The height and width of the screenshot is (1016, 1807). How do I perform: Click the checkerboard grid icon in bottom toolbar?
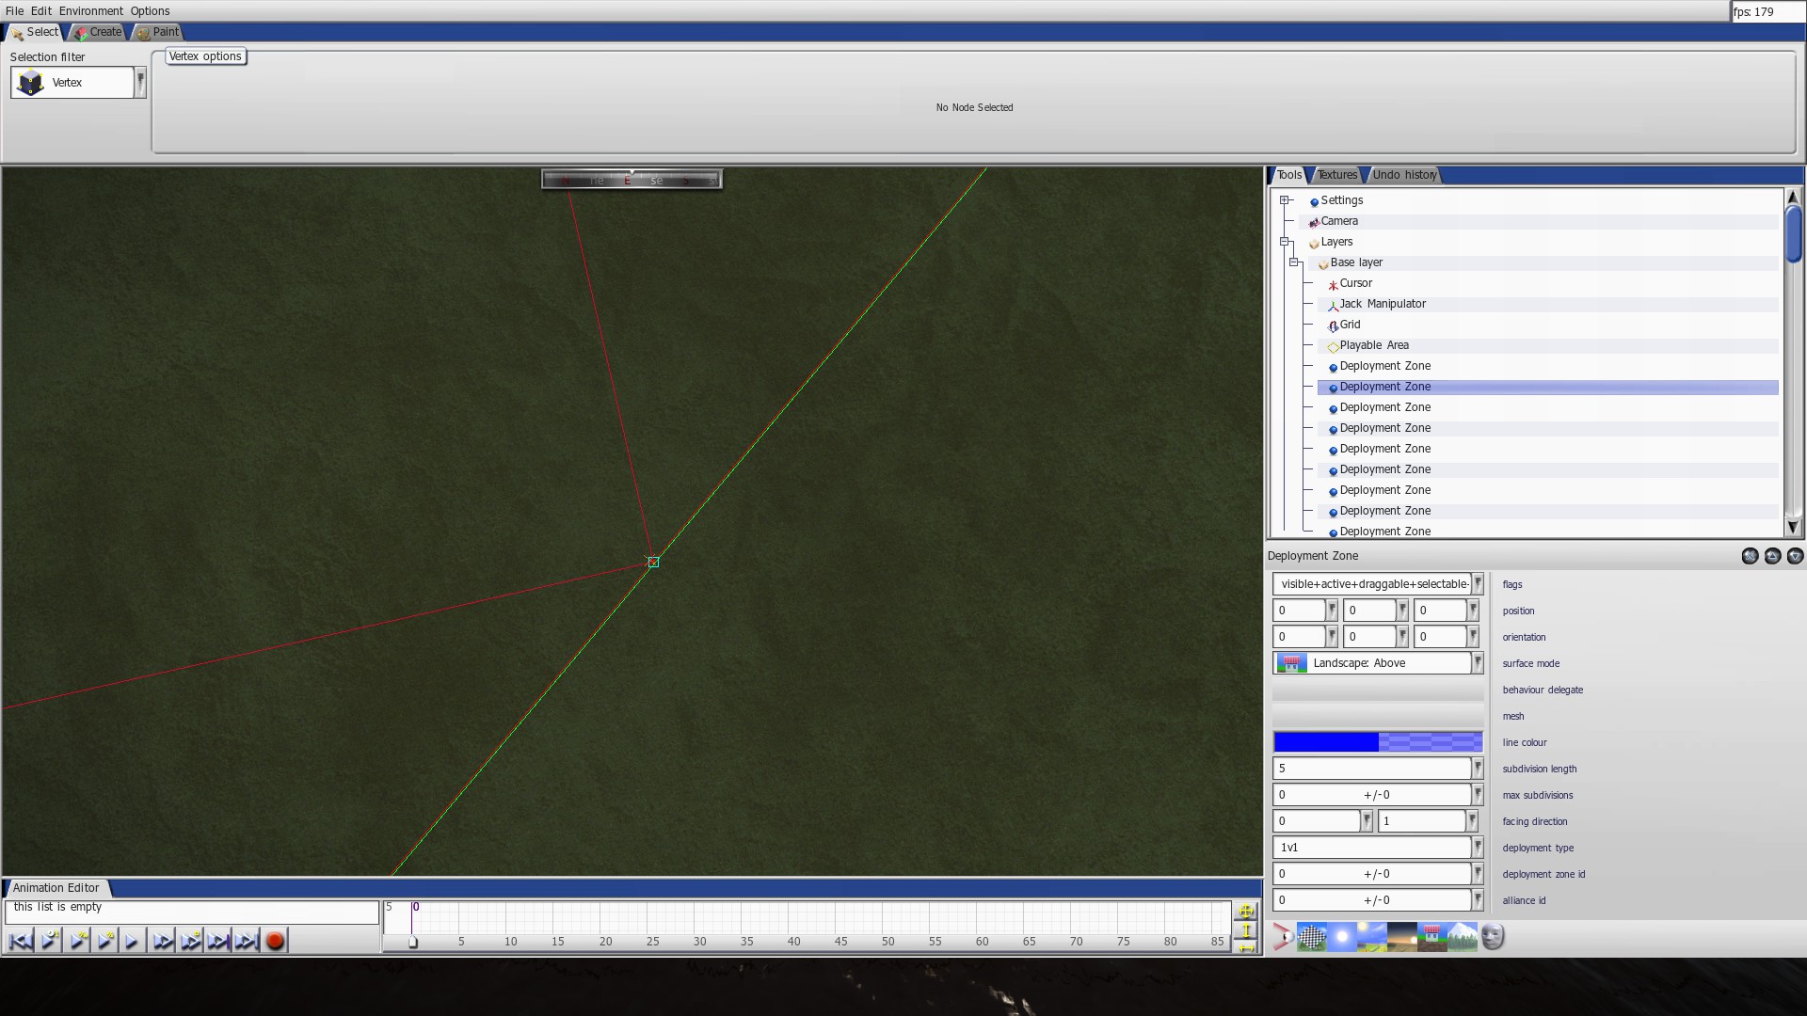[x=1312, y=937]
